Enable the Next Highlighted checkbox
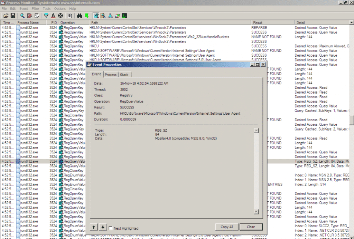This screenshot has width=354, height=239. tap(111, 228)
